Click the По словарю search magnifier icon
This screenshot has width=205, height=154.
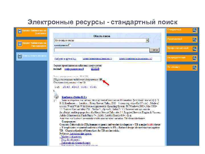point(194,68)
